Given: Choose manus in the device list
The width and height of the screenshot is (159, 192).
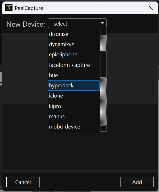Looking at the screenshot, I should [74, 116].
